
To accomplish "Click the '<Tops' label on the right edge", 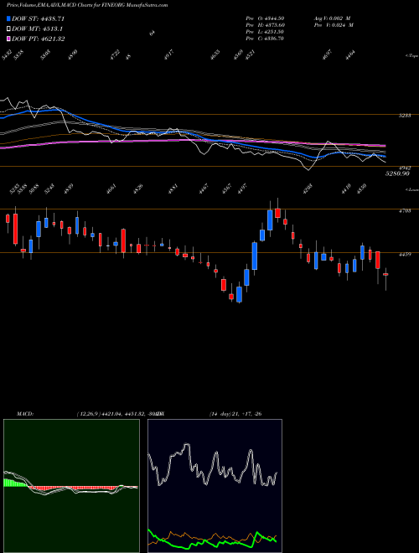I will (411, 55).
